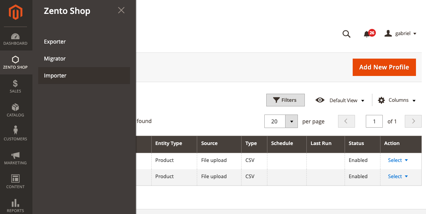Click the Action column header
This screenshot has height=214, width=426.
point(401,144)
